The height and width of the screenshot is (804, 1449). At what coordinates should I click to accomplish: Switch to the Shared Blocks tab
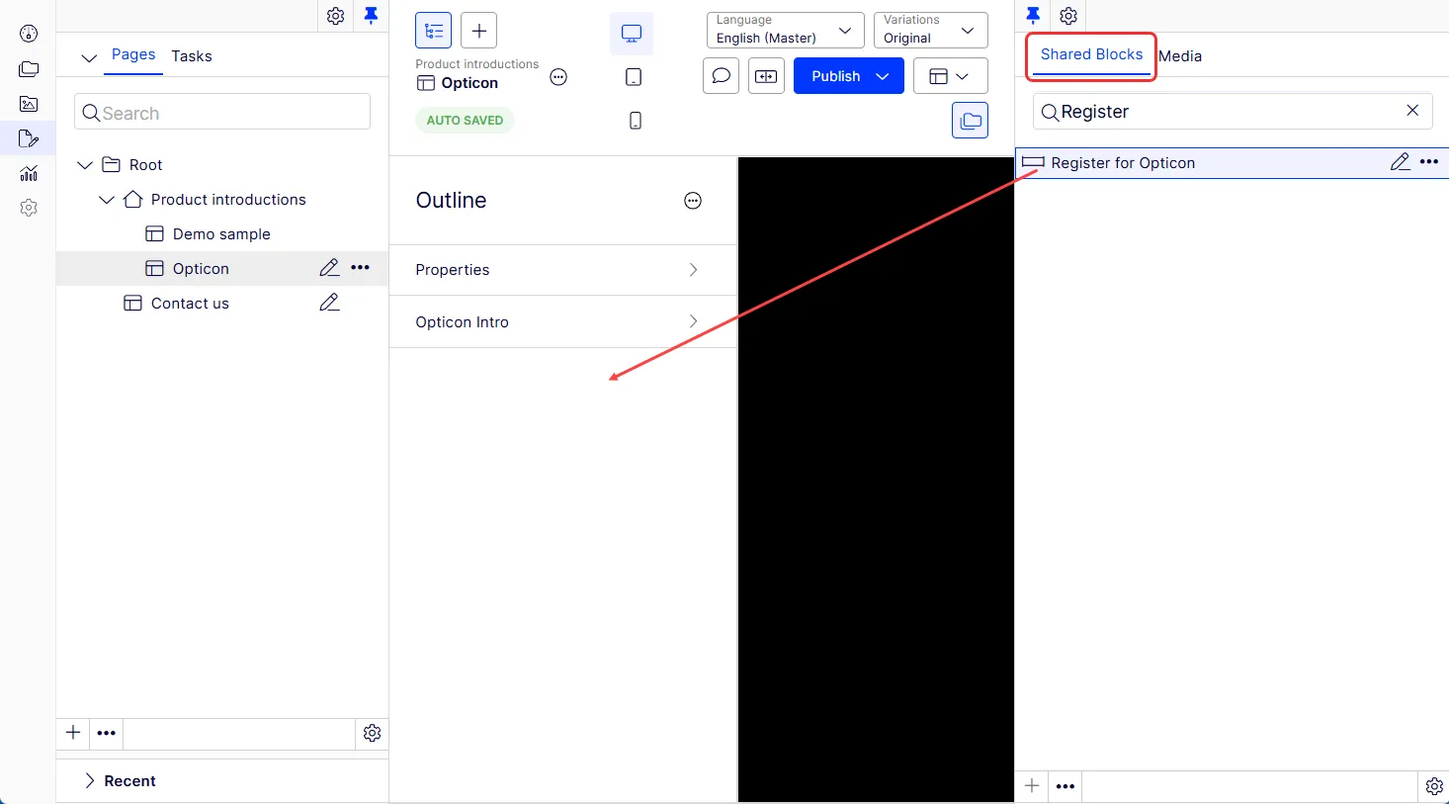click(1091, 55)
